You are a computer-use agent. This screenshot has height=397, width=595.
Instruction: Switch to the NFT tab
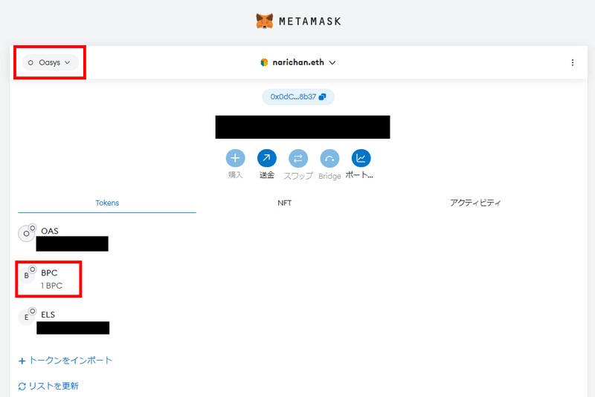pos(284,203)
